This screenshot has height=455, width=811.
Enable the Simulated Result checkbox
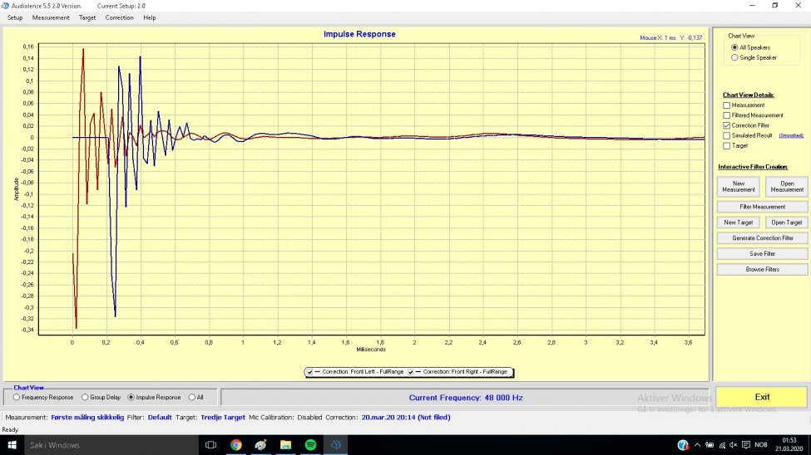(x=727, y=136)
